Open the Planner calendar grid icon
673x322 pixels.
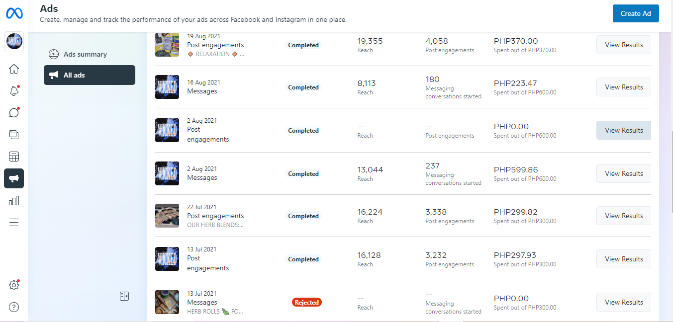tap(14, 157)
